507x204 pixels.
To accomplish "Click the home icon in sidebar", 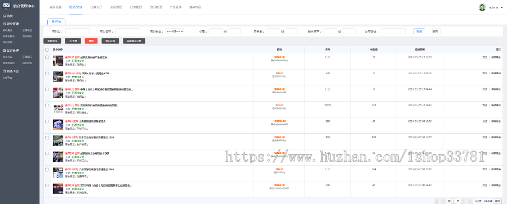I will point(4,16).
